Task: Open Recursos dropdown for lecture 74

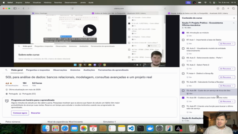Action: [x=227, y=101]
